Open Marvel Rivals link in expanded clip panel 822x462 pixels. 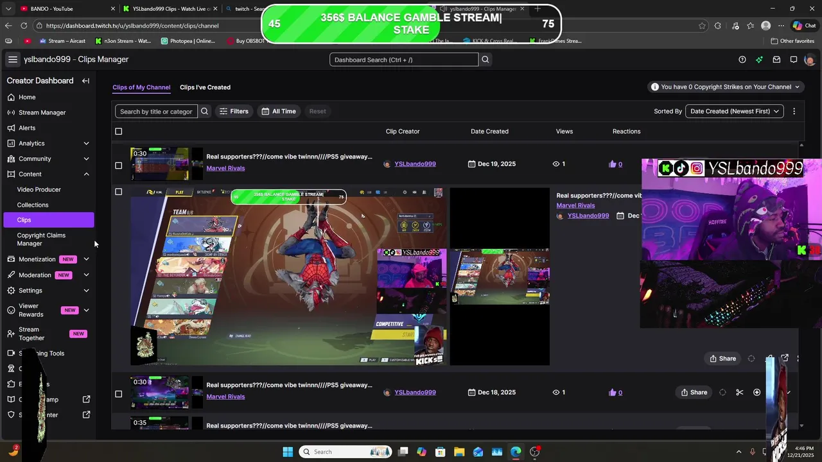click(575, 205)
